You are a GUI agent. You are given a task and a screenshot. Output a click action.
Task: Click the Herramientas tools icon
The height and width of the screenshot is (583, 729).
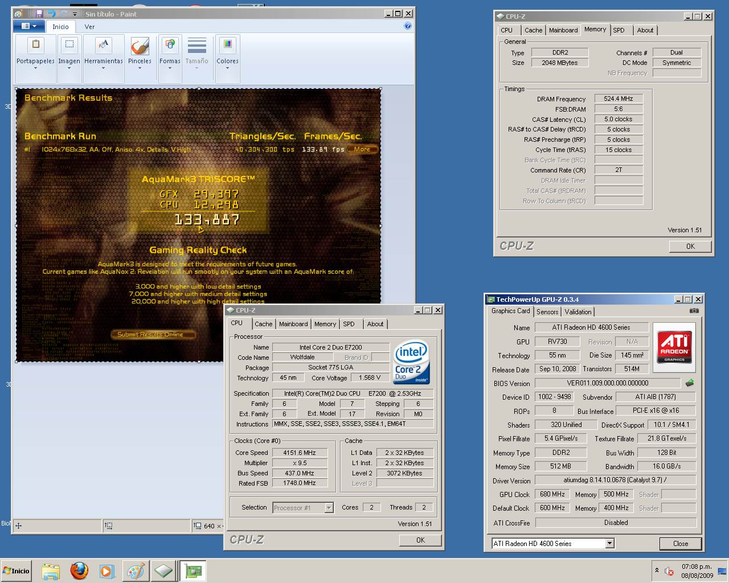(103, 45)
